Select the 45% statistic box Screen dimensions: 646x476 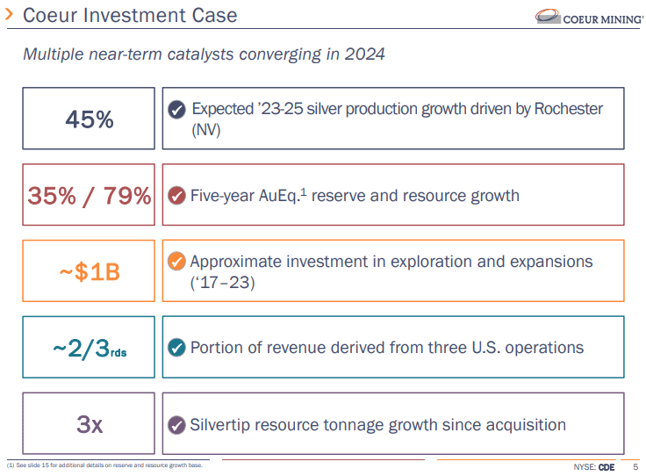coord(89,119)
